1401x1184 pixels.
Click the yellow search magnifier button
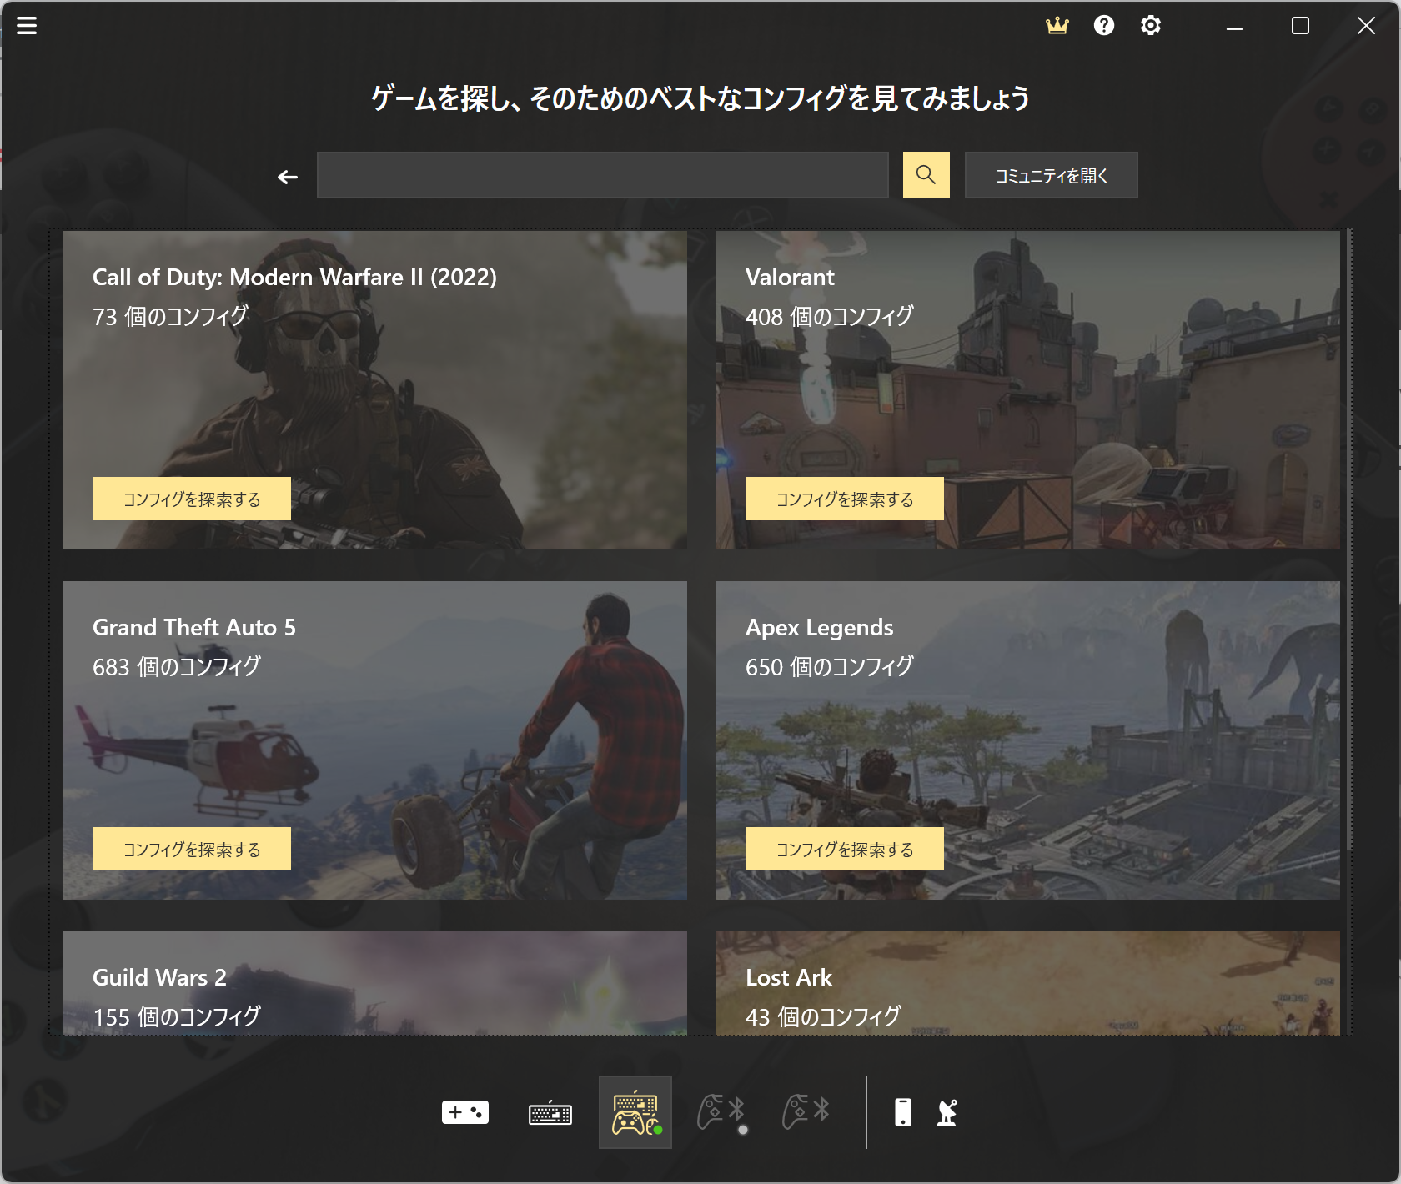click(926, 175)
